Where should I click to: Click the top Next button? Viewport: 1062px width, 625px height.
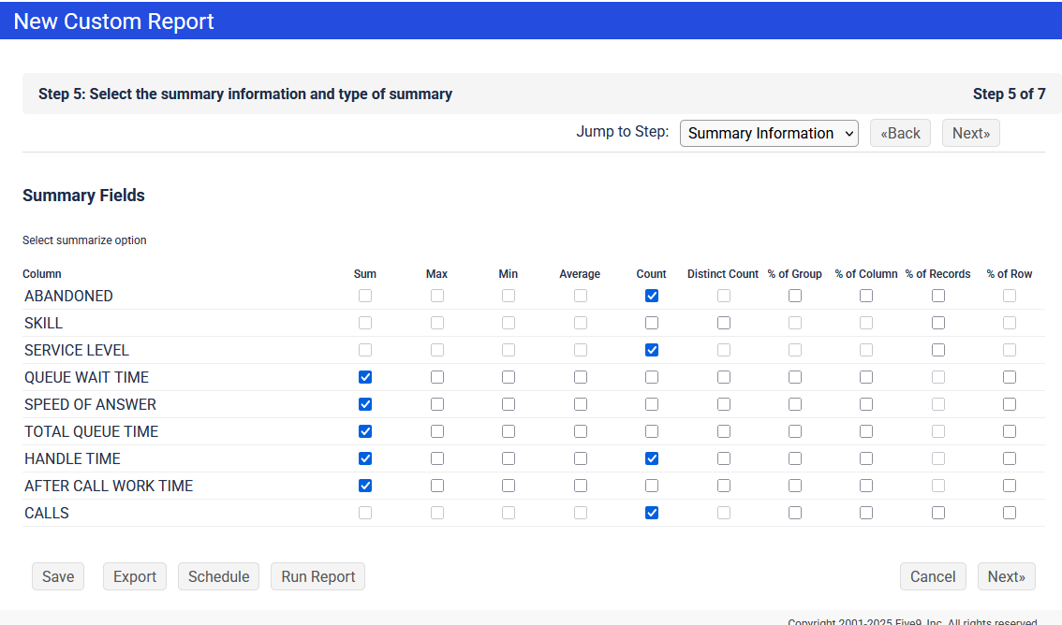coord(970,133)
